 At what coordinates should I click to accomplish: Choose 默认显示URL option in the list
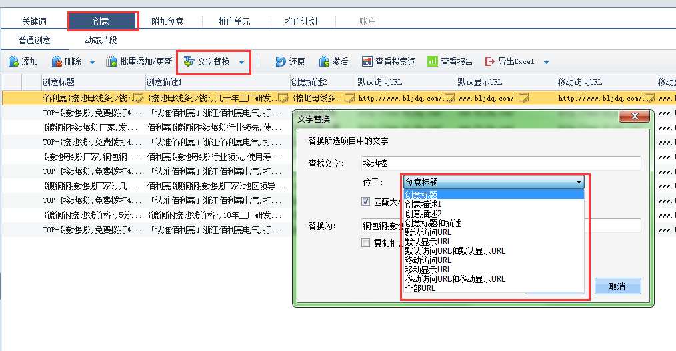coord(493,242)
